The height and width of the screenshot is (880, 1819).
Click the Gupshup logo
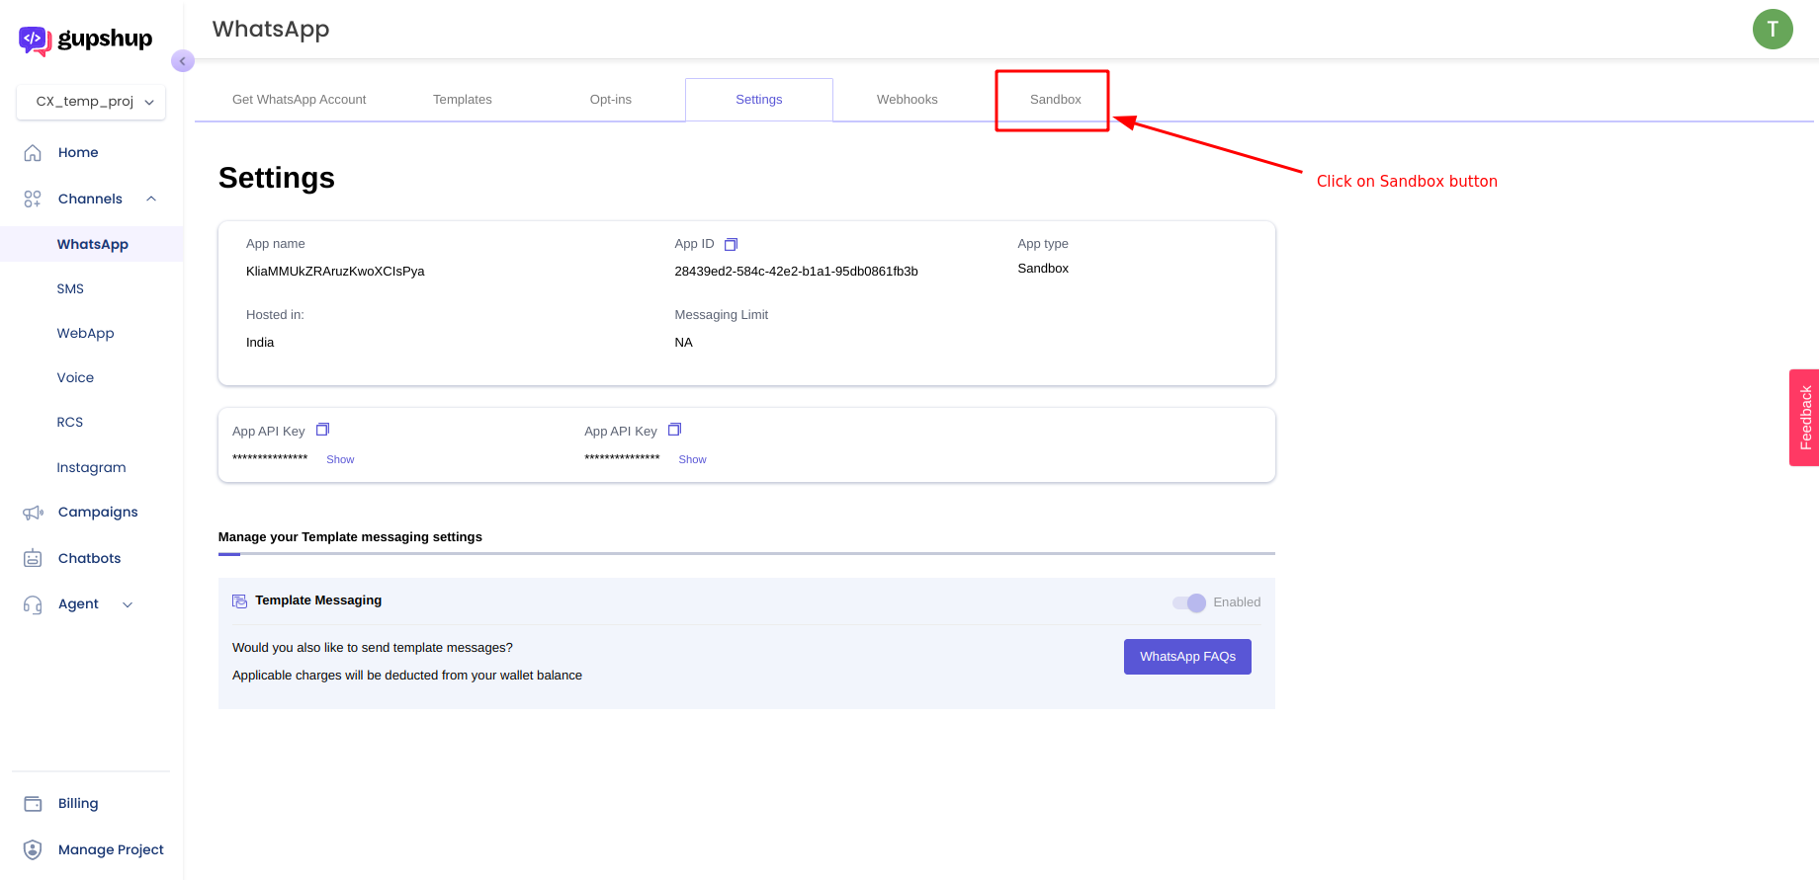point(86,40)
